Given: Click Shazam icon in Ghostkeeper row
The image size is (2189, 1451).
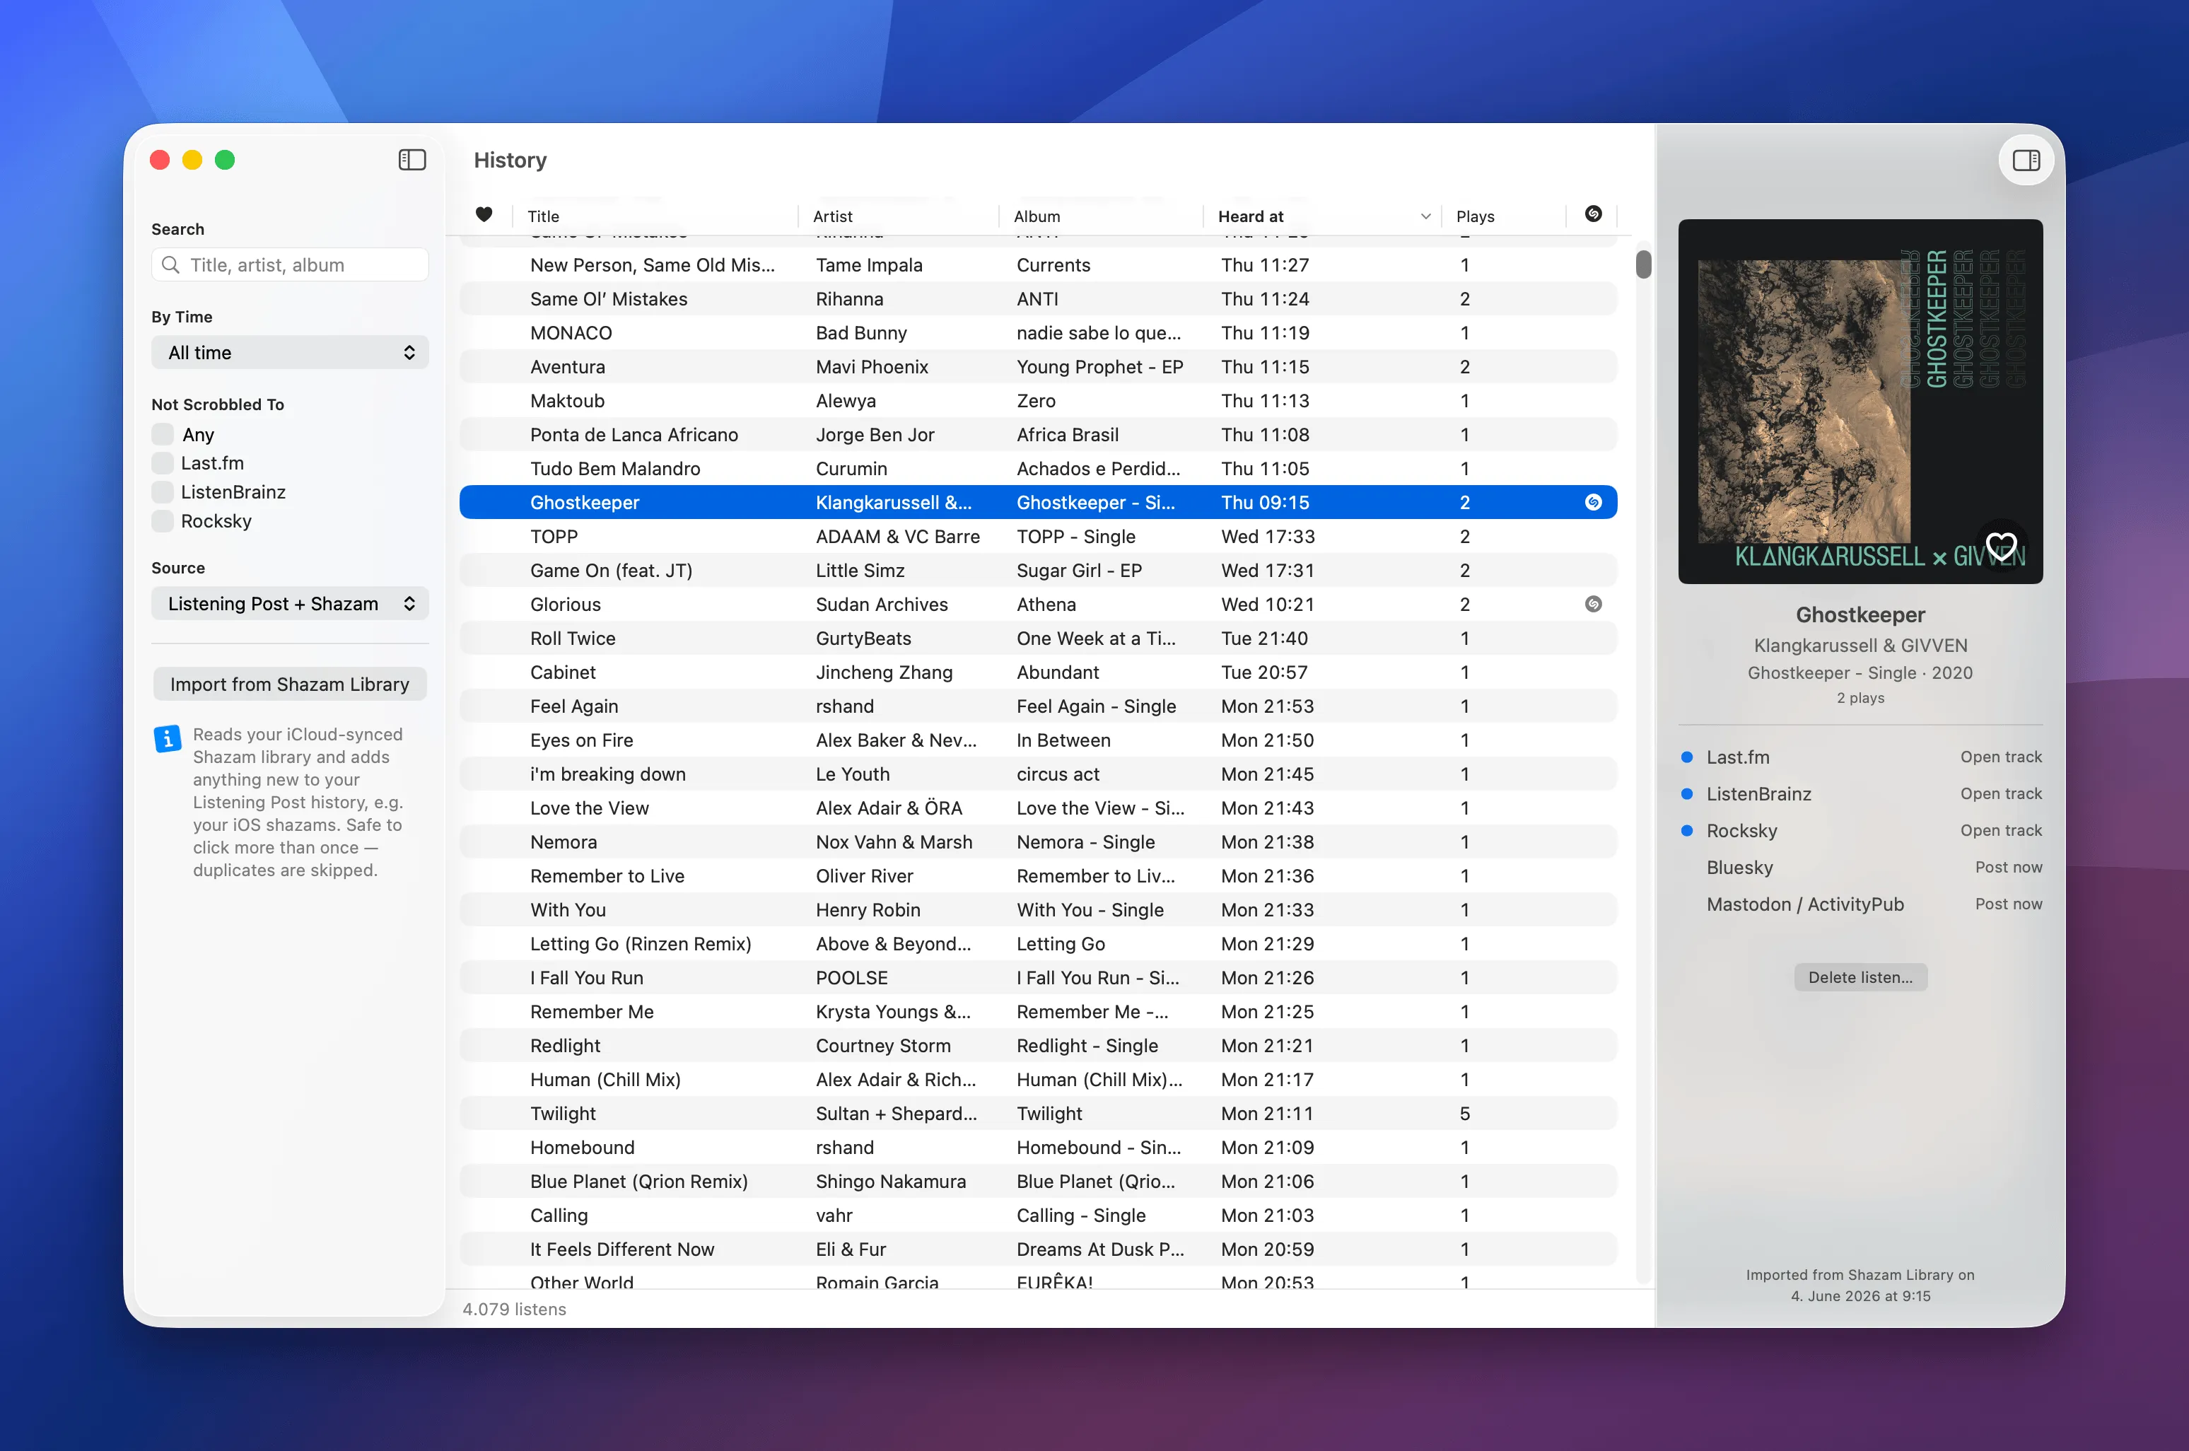Looking at the screenshot, I should coord(1592,503).
